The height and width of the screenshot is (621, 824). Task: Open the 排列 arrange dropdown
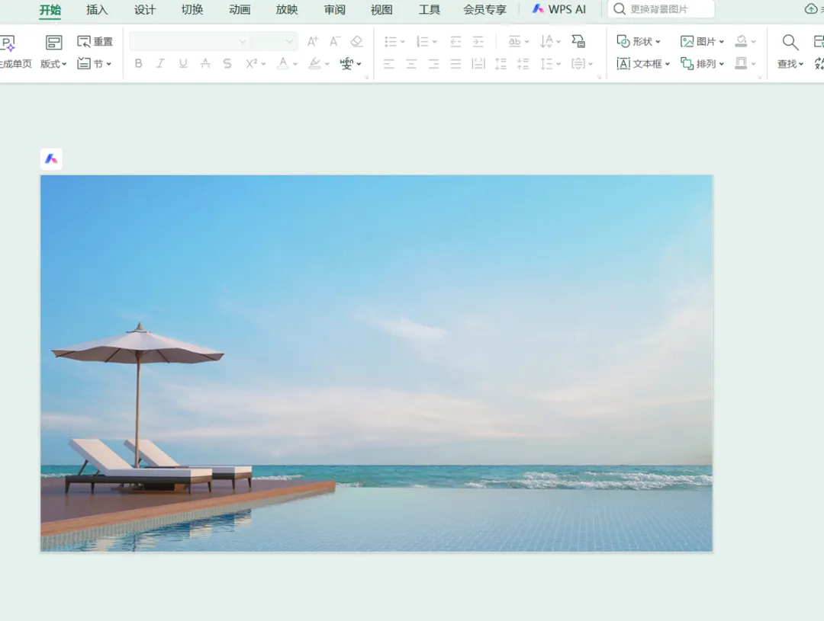tap(702, 63)
